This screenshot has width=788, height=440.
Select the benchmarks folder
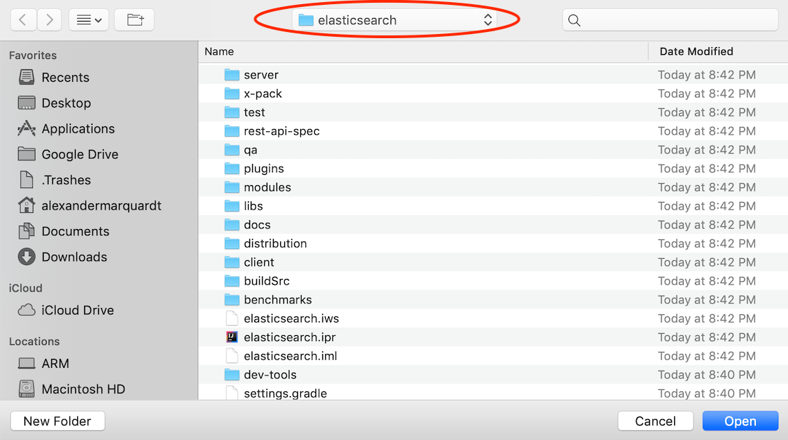point(493,300)
